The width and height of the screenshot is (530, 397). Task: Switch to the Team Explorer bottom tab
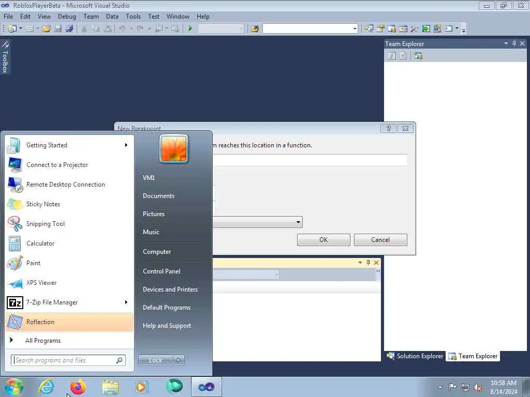(473, 356)
